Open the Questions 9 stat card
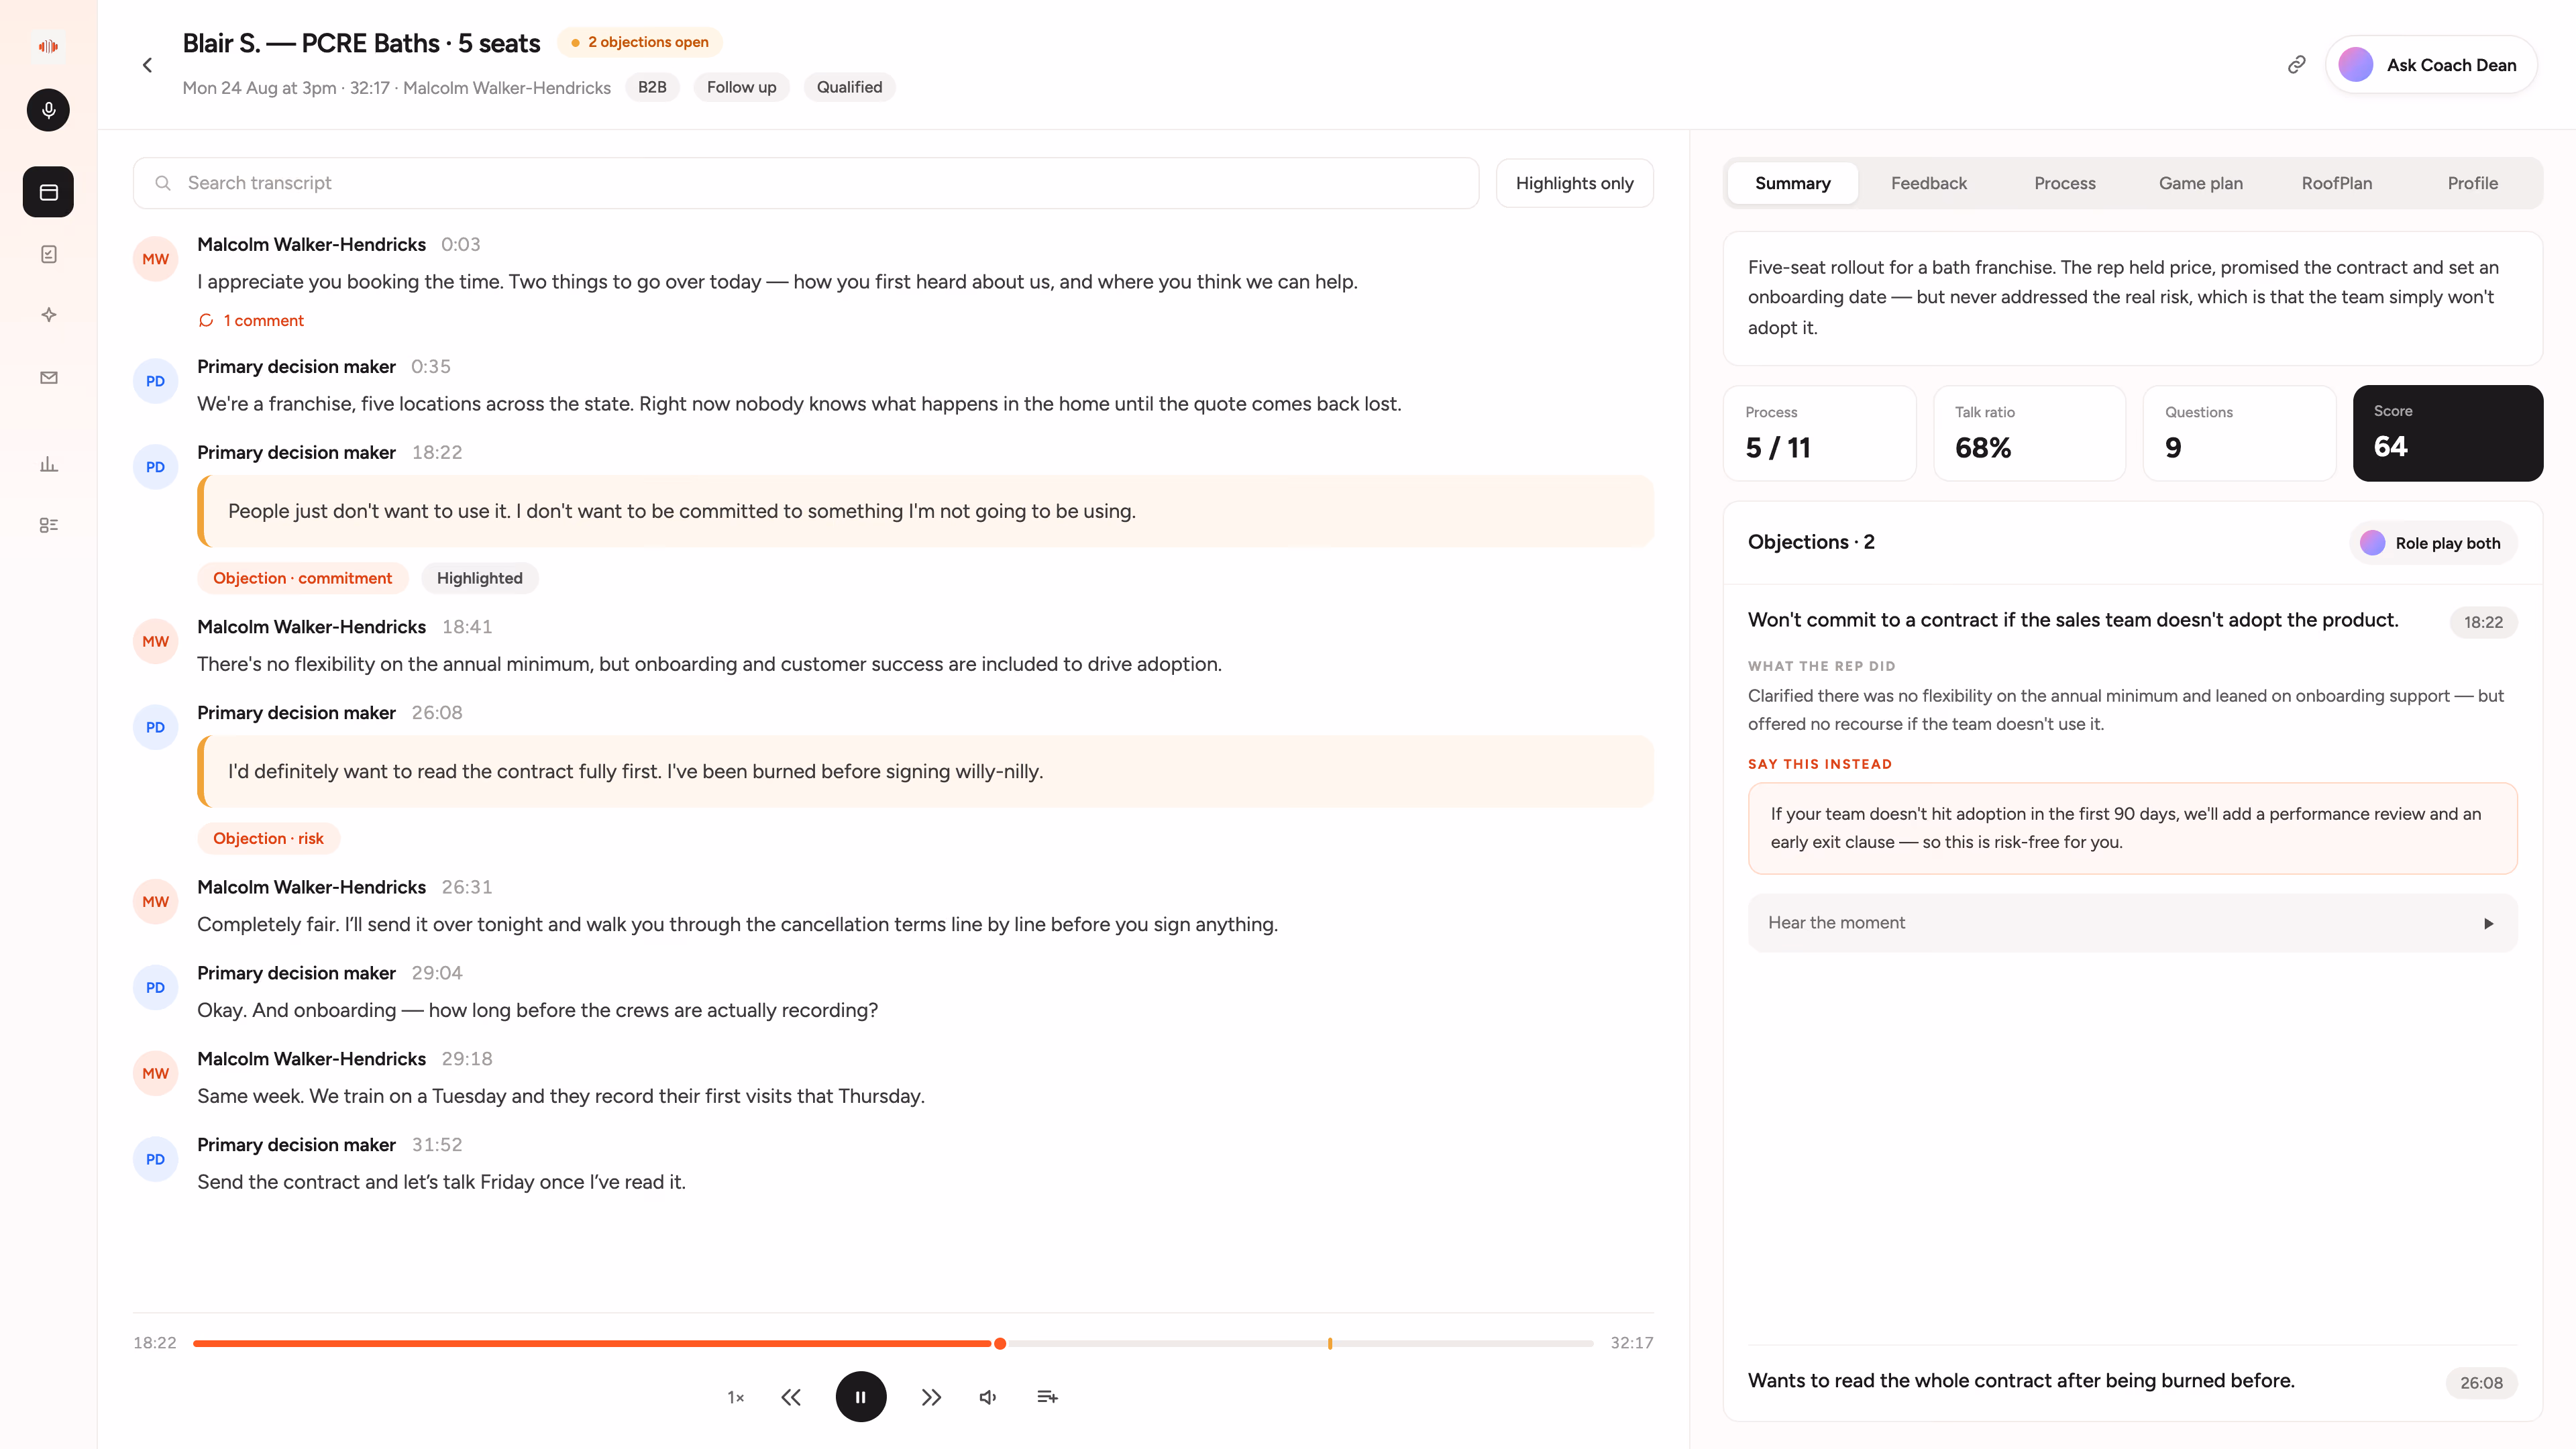The image size is (2576, 1449). pyautogui.click(x=2240, y=433)
